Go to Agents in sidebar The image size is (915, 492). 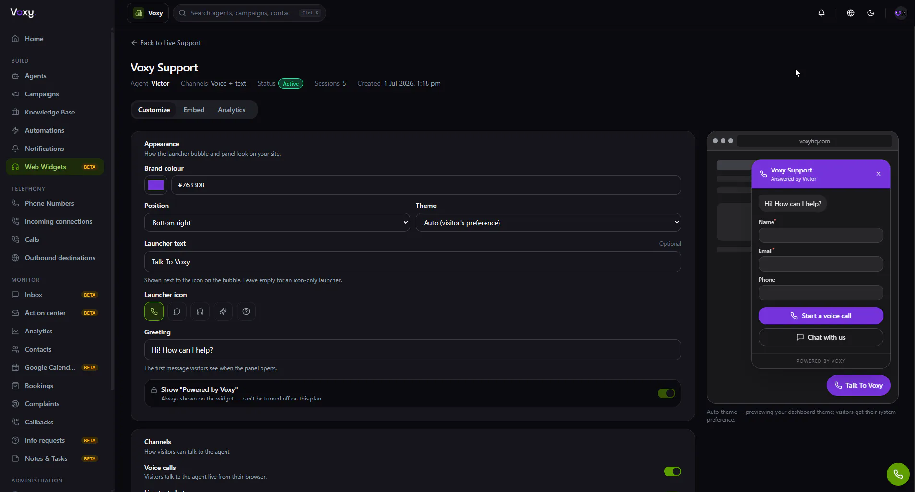click(55, 76)
